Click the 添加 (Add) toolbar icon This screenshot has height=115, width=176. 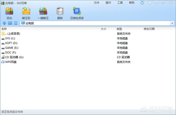[9, 11]
